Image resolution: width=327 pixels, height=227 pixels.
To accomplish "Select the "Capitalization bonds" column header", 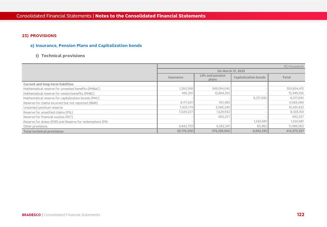I will (249, 77).
